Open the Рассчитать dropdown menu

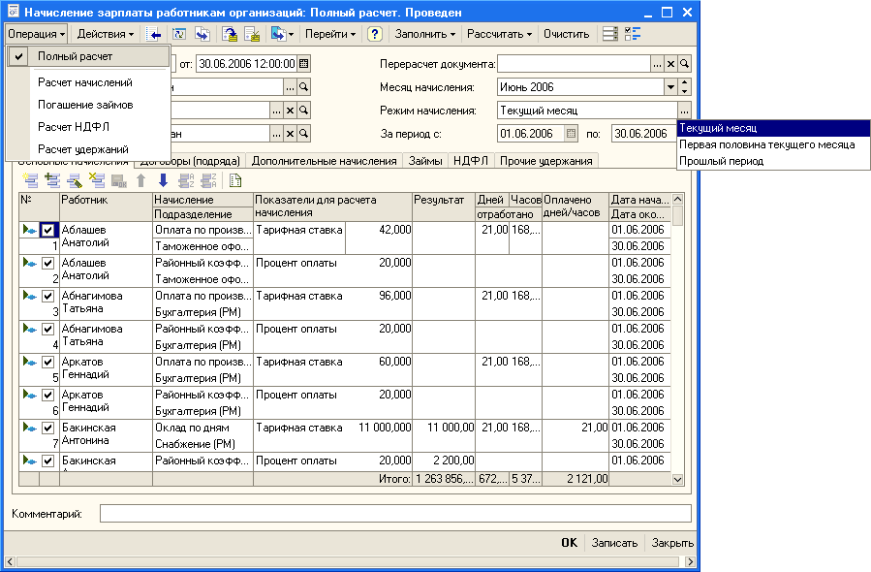coord(499,34)
